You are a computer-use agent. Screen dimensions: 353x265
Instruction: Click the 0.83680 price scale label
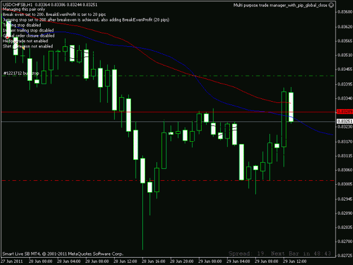[x=345, y=12]
